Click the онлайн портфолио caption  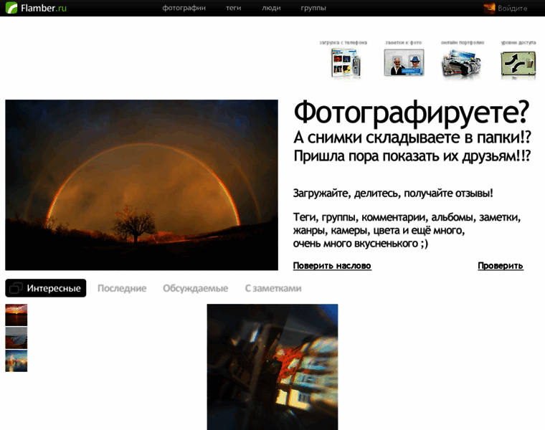pyautogui.click(x=463, y=42)
